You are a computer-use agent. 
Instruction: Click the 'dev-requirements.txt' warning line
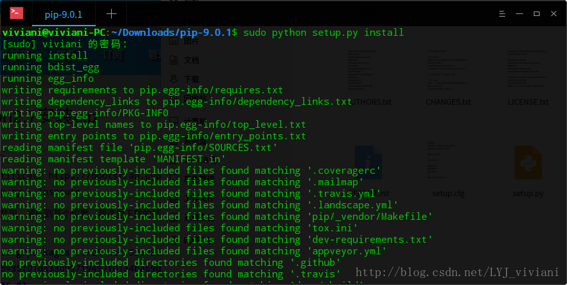(x=217, y=240)
